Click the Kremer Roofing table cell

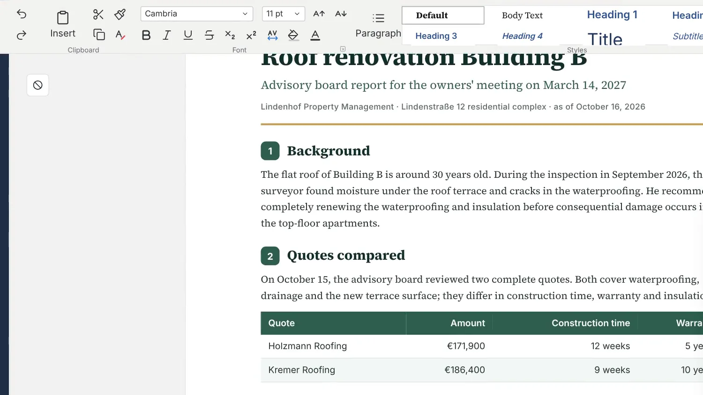[333, 370]
